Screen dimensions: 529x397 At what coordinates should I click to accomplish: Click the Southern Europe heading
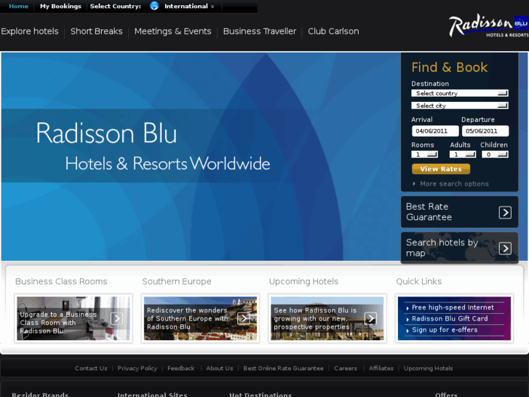177,281
